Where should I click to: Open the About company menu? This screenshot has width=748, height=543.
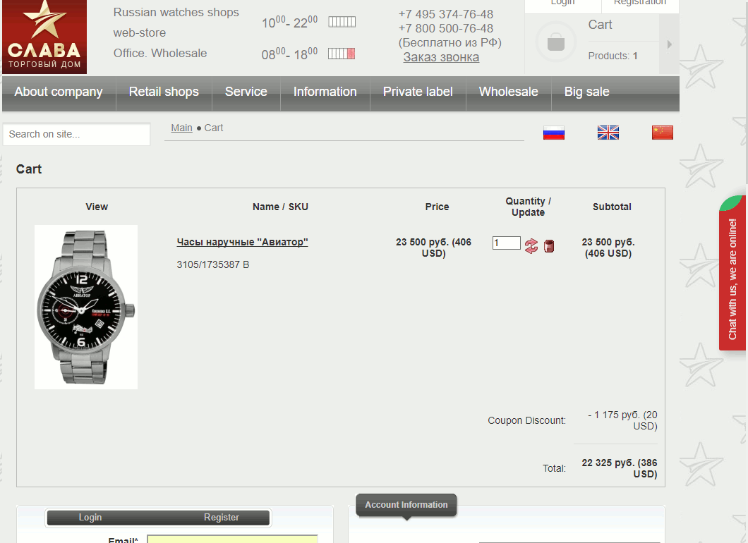coord(59,92)
